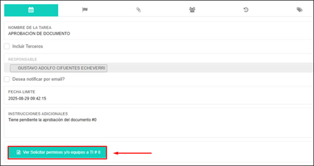Click the FECHA LIMITE field label

[x=22, y=92]
